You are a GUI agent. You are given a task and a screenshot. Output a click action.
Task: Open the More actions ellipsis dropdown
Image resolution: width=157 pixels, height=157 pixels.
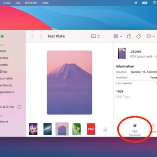pos(150,36)
